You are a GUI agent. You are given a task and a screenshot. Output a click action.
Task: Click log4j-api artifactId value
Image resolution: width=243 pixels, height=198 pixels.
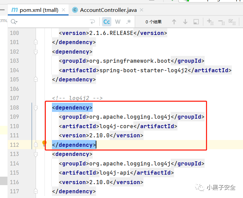pyautogui.click(x=115, y=173)
